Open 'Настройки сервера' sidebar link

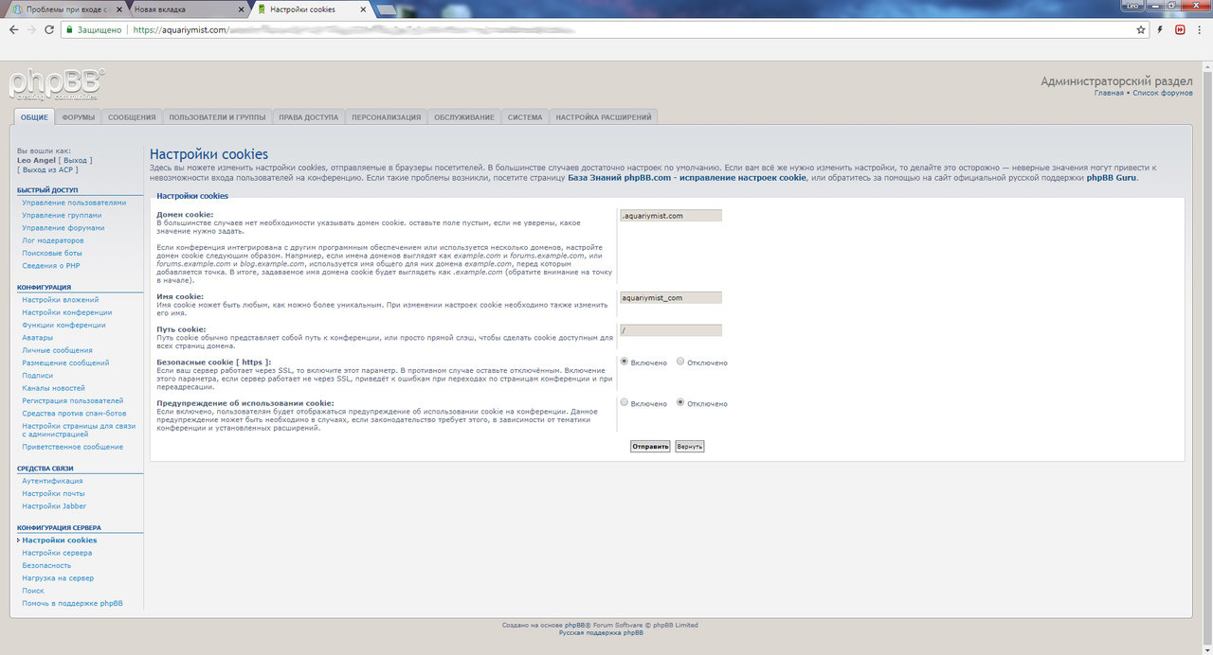(57, 553)
